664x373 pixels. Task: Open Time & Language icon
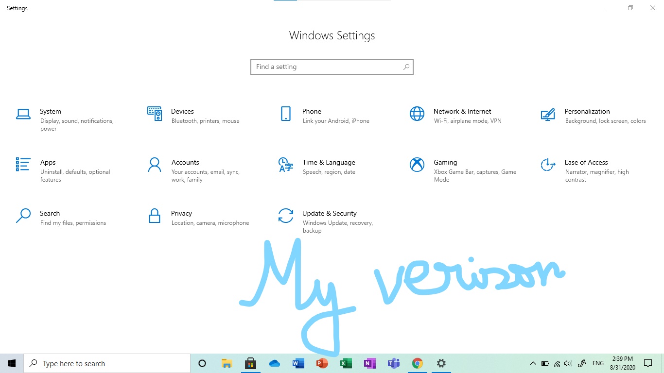tap(286, 165)
